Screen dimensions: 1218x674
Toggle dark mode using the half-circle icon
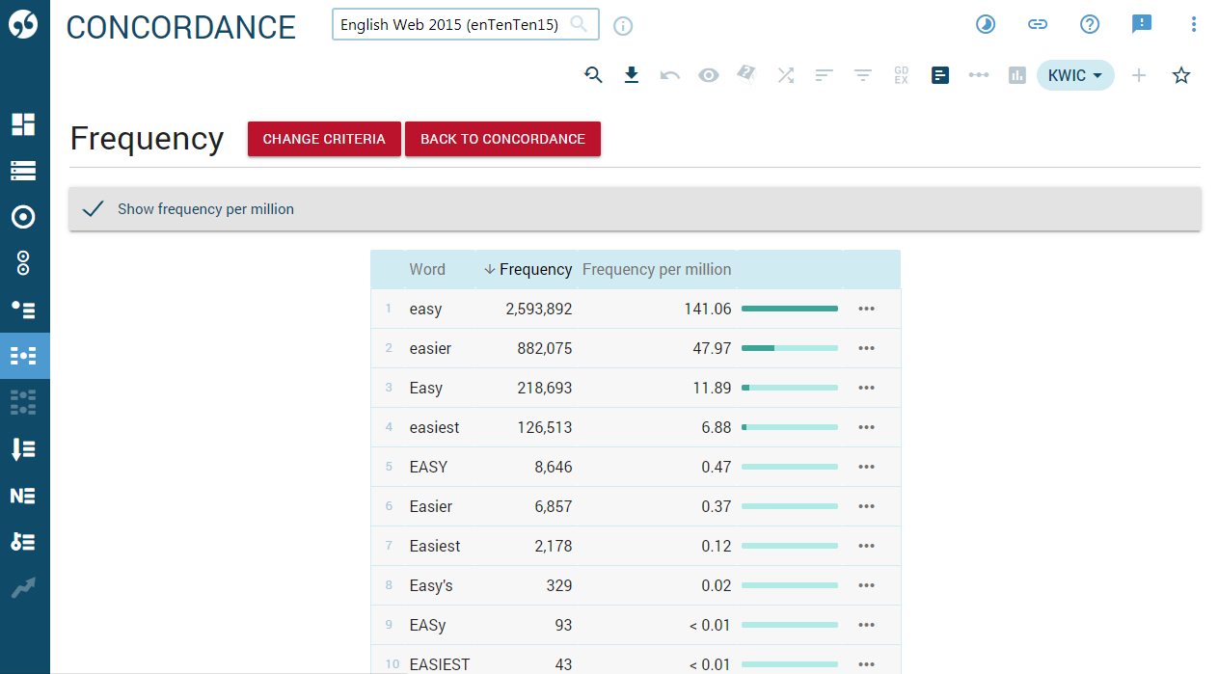click(986, 24)
